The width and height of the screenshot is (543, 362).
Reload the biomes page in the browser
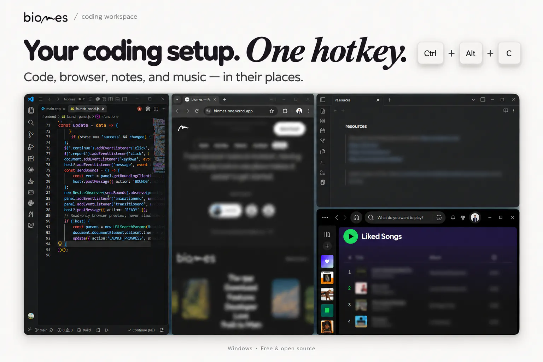coord(197,111)
